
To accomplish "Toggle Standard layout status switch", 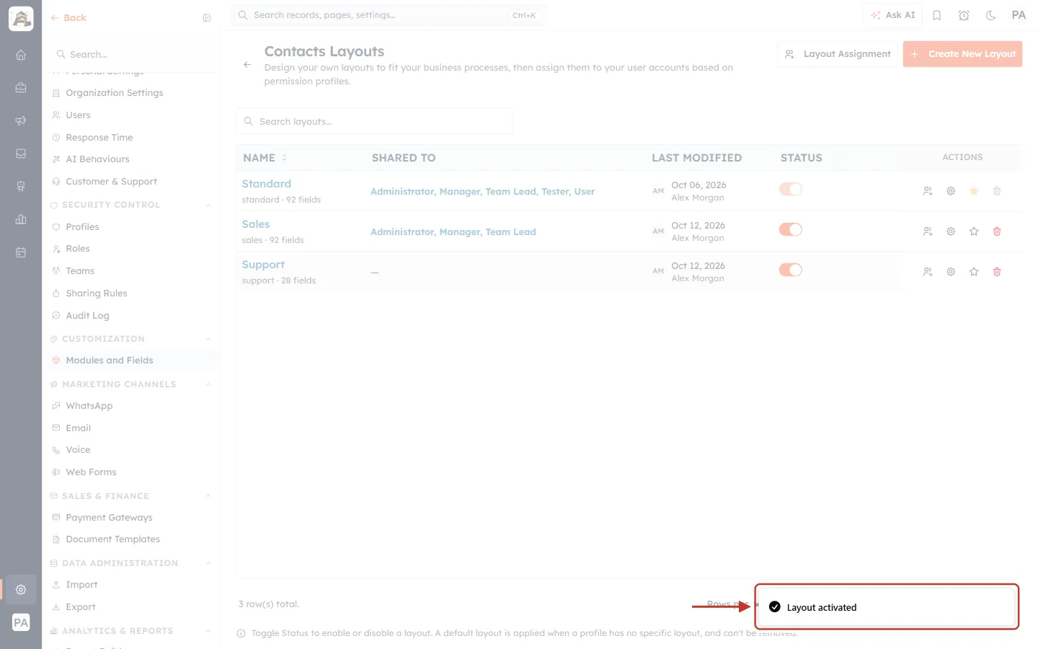I will coord(791,189).
